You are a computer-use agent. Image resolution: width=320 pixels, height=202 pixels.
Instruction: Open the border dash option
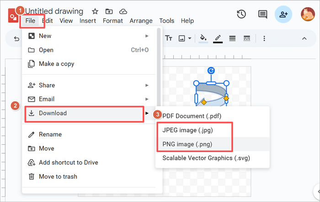pyautogui.click(x=247, y=38)
